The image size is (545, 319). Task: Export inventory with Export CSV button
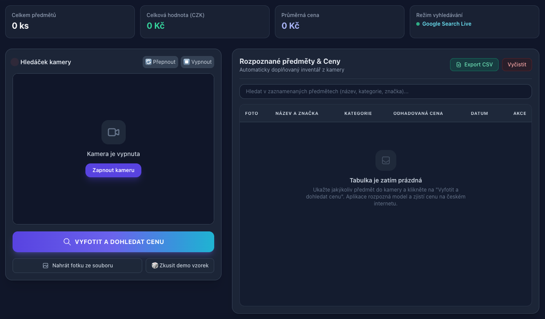coord(474,64)
